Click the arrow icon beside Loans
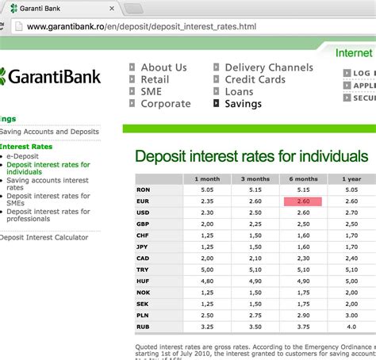Screen dimensions: 376x360 coord(216,91)
